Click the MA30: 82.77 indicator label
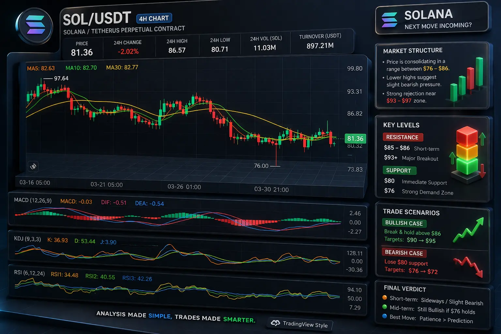Viewport: 501px width, 334px height. click(x=122, y=68)
